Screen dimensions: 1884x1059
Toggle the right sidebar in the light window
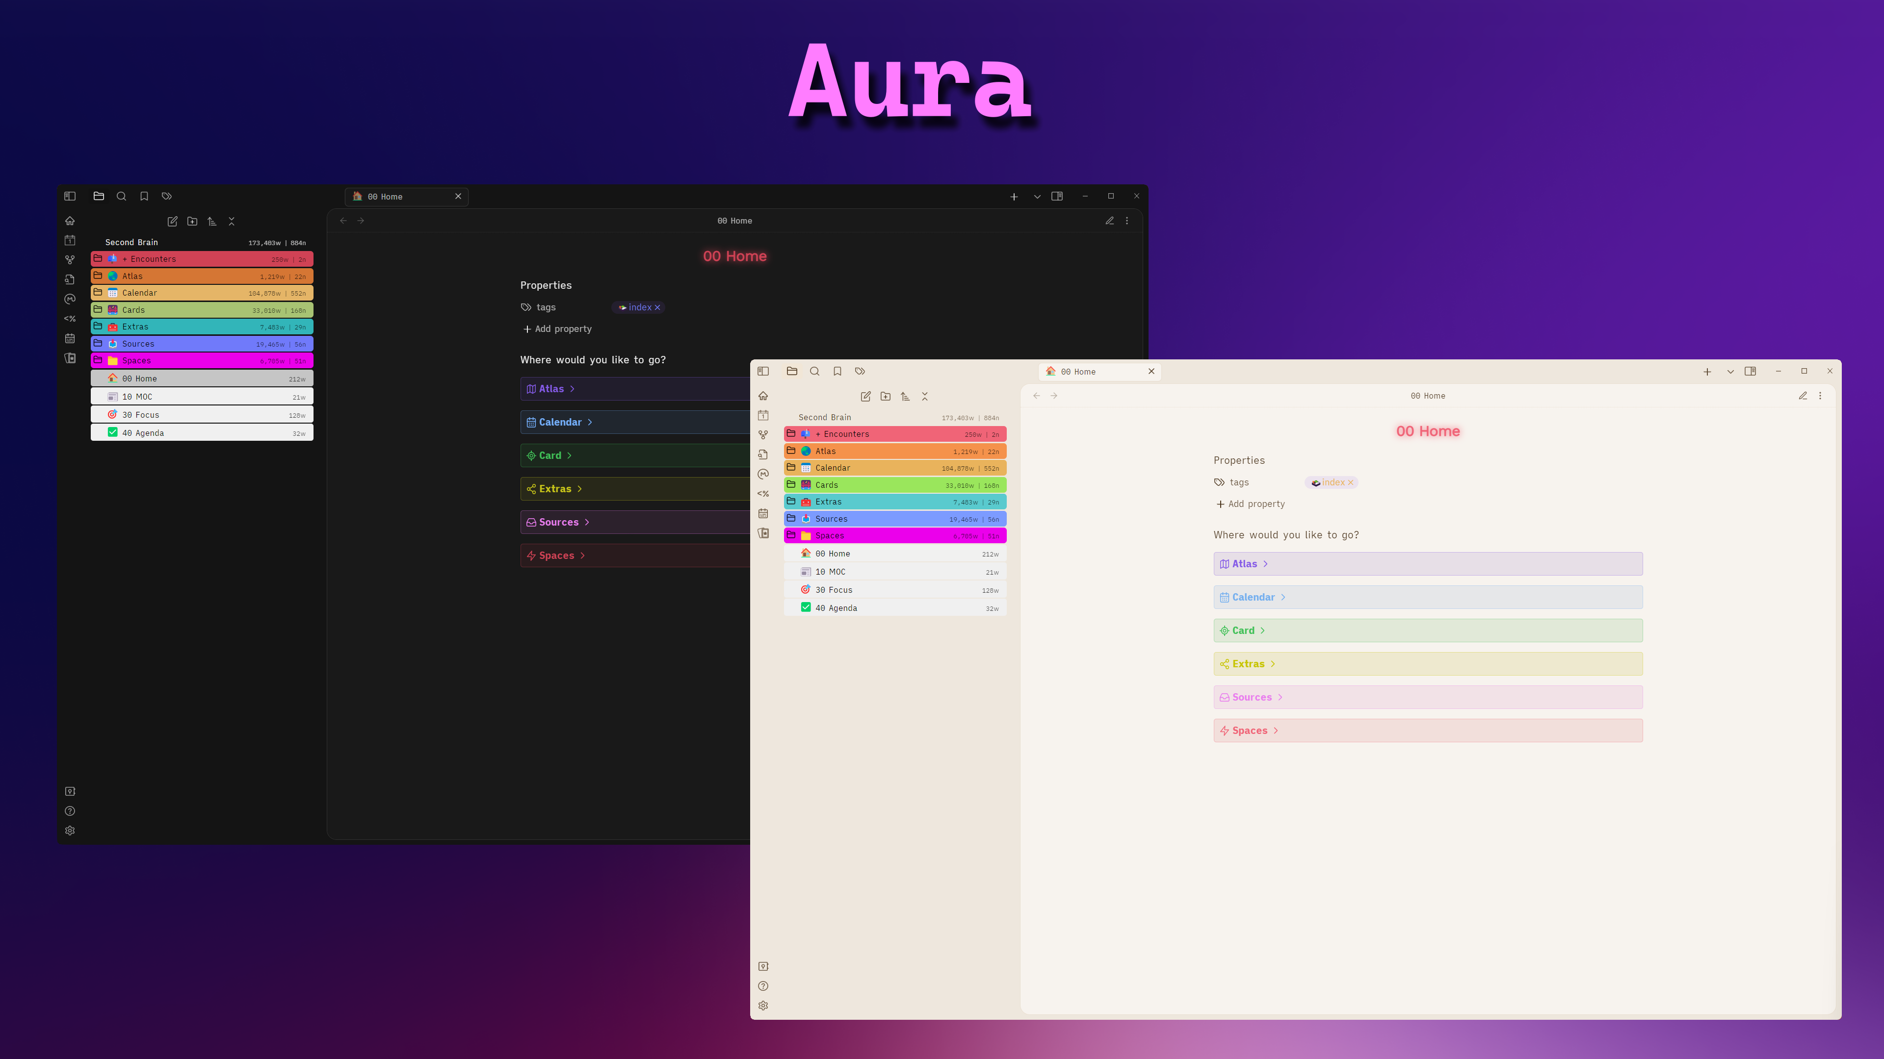(x=1750, y=371)
